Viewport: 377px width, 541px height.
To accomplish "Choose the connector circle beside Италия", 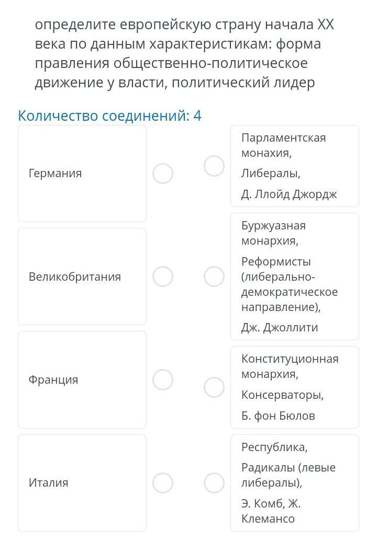I will [x=163, y=483].
